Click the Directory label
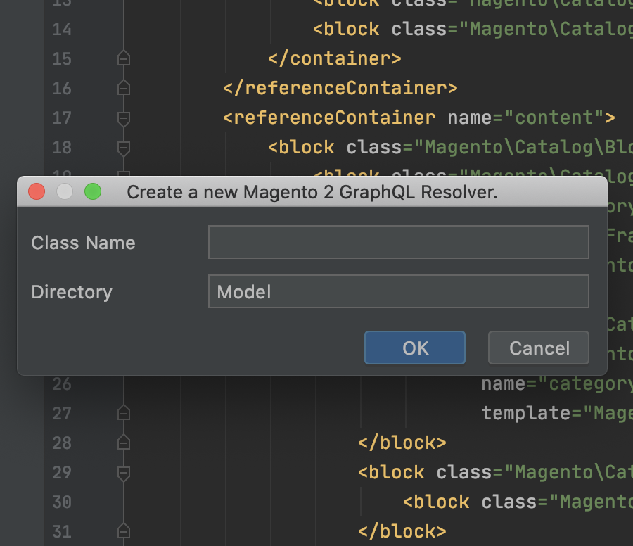The image size is (633, 546). tap(72, 292)
